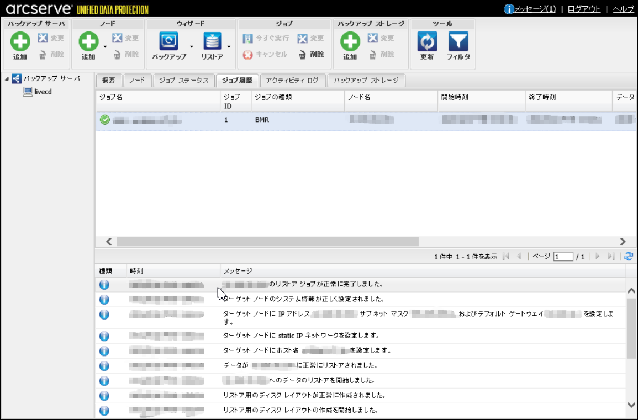
Task: Click the page number input field
Action: tap(563, 257)
